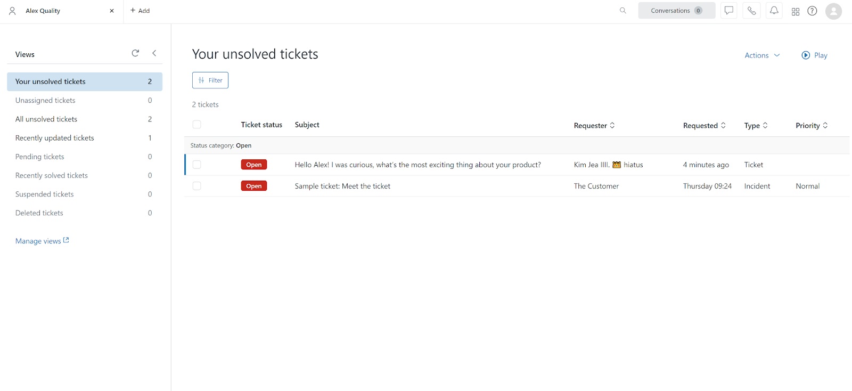Collapse the Views sidebar panel

click(154, 53)
